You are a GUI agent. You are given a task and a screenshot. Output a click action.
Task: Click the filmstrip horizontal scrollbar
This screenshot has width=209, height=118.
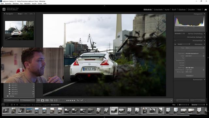[x=96, y=115]
